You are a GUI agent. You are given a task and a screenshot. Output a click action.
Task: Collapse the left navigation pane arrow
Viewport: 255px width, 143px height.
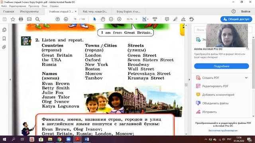coord(10,79)
